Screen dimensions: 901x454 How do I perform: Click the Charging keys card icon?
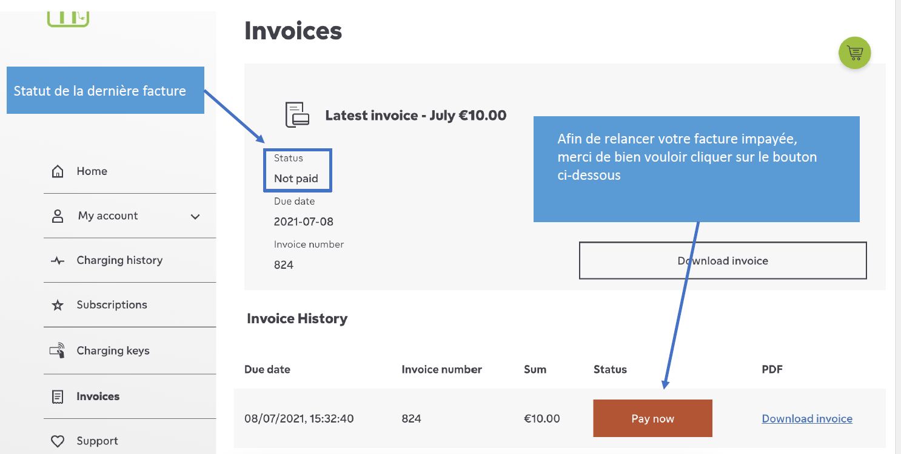[x=58, y=351]
